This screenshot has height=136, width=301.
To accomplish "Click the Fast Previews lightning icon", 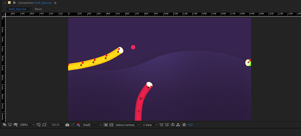I will 167,125.
